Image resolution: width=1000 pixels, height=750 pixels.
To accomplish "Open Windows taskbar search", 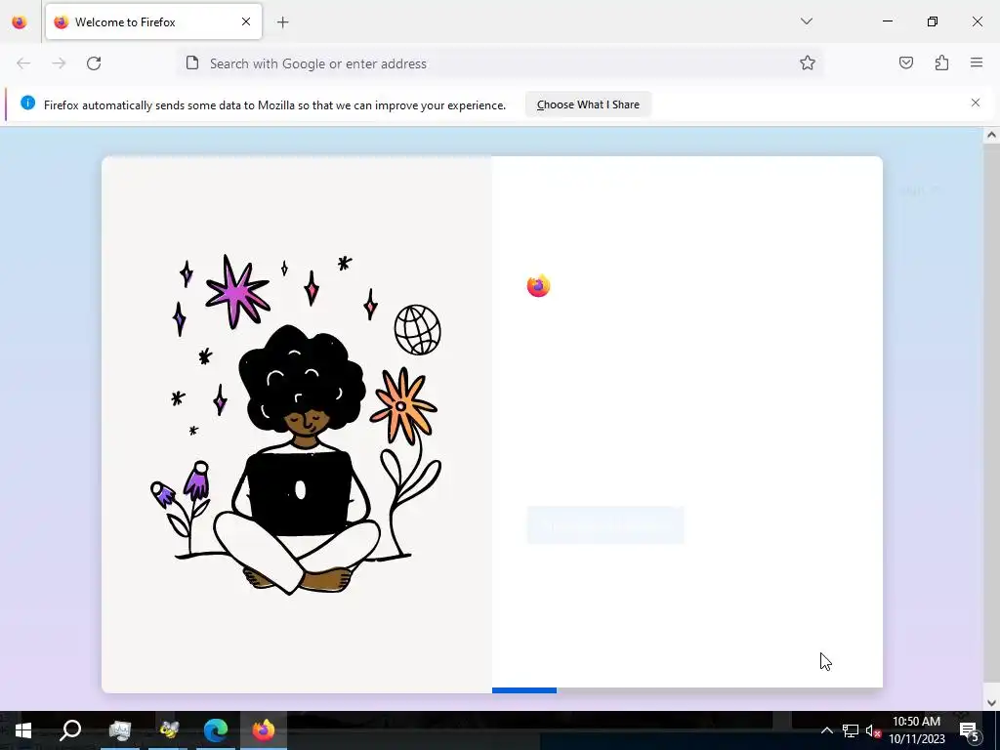I will point(70,730).
